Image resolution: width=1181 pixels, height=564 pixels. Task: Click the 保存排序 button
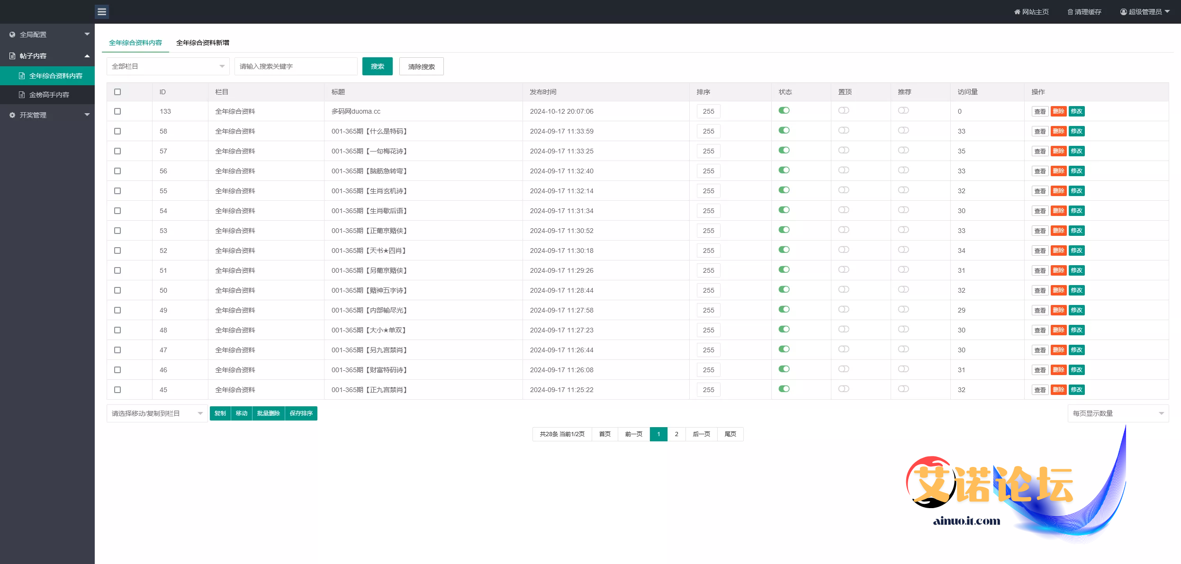(301, 413)
